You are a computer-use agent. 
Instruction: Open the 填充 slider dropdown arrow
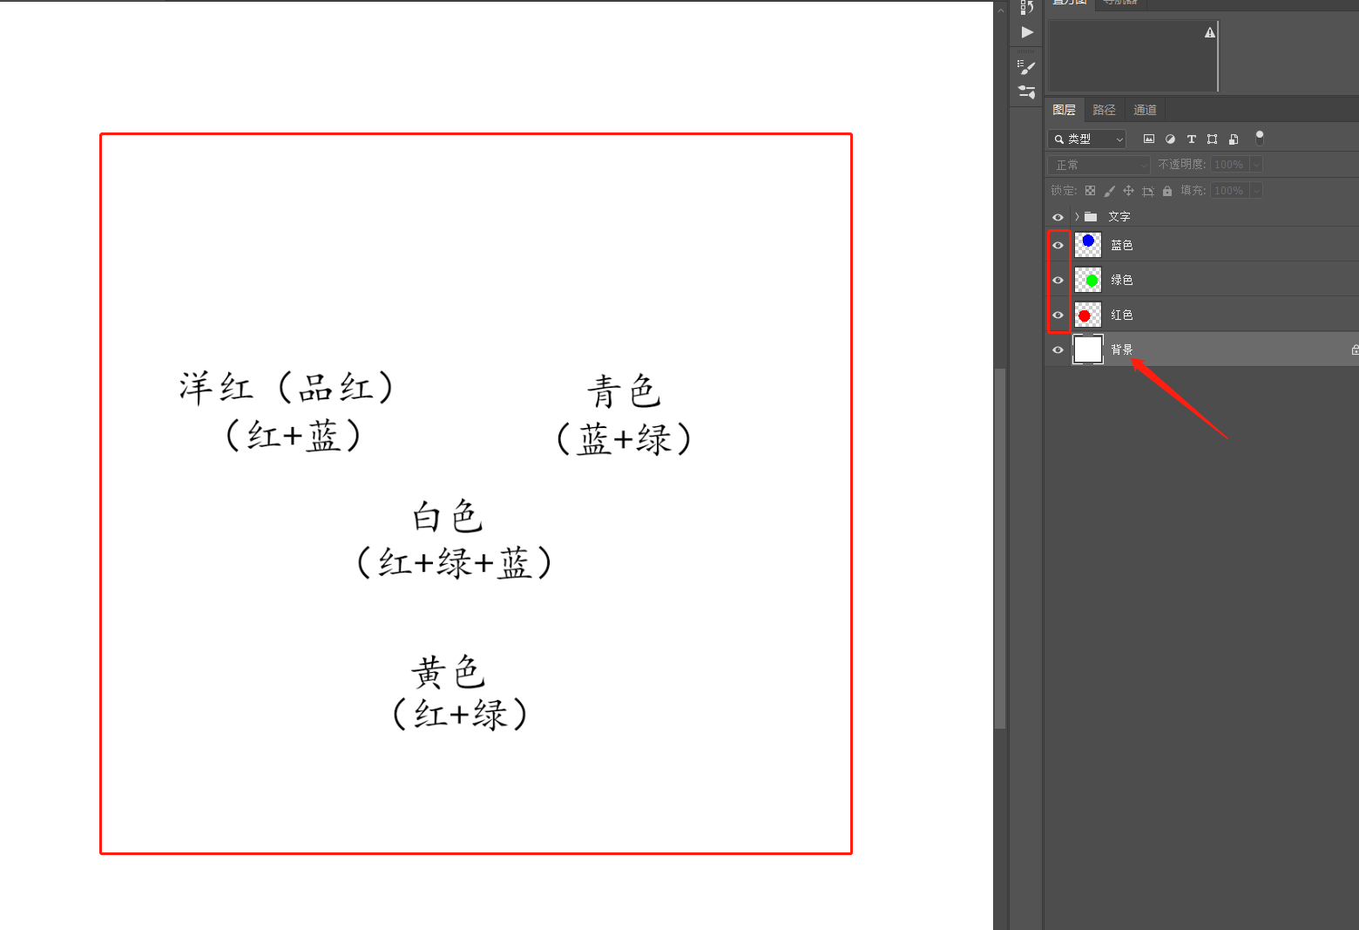(1256, 190)
